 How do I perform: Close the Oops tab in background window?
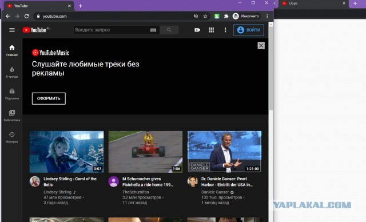pyautogui.click(x=344, y=3)
